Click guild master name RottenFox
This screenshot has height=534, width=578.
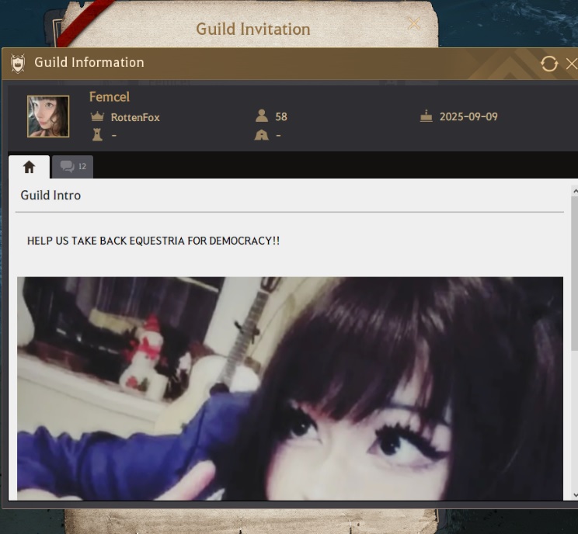pos(135,117)
